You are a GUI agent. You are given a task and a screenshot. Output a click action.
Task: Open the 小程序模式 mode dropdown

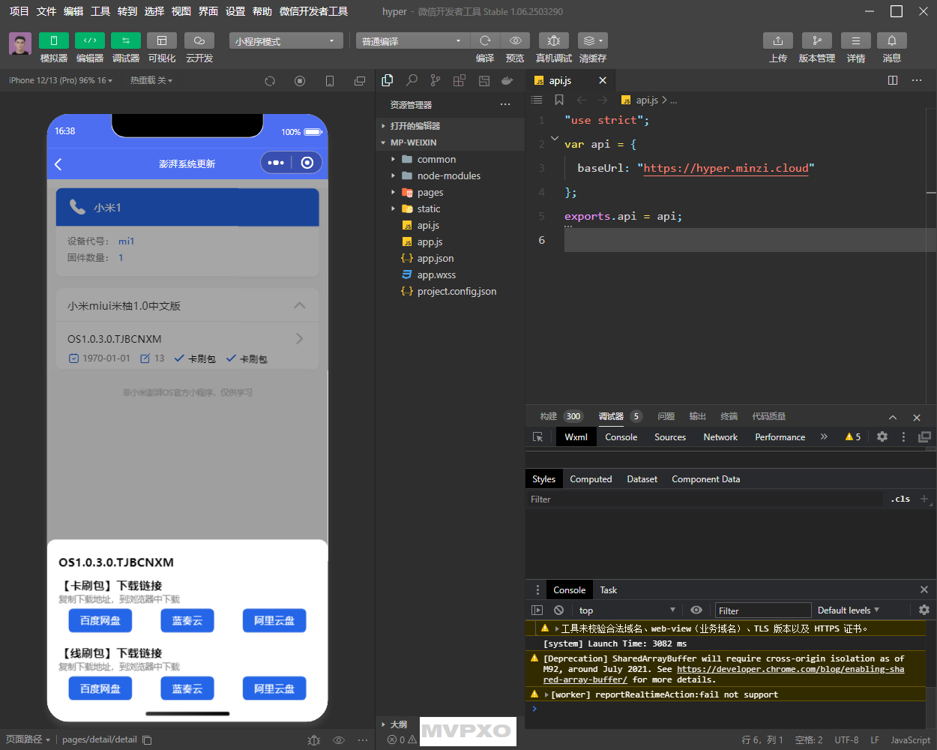(x=286, y=40)
